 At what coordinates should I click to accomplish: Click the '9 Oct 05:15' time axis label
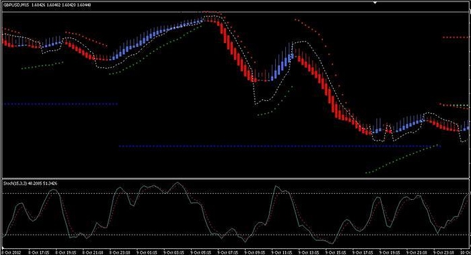click(x=201, y=252)
